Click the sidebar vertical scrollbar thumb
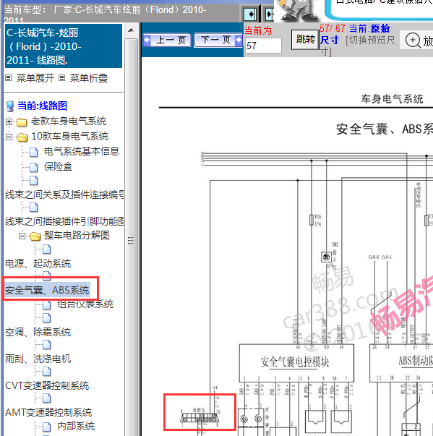Viewport: 433px width, 436px height. (x=131, y=240)
